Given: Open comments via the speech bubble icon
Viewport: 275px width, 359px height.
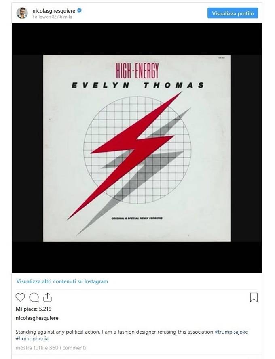Looking at the screenshot, I should [x=34, y=298].
